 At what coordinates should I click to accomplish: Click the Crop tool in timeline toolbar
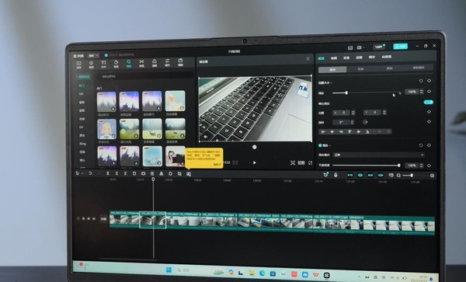179,174
